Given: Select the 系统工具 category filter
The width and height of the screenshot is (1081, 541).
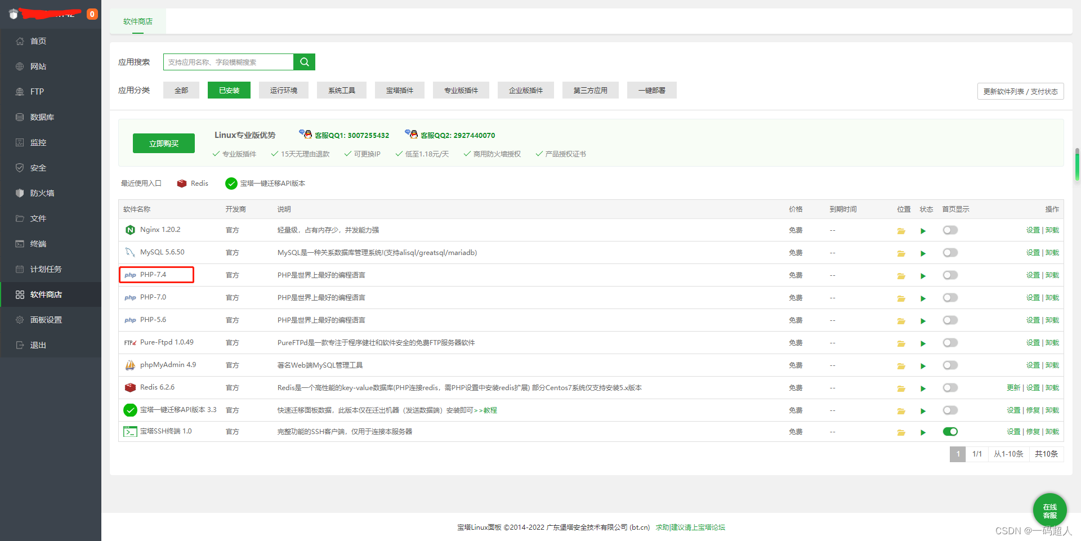Looking at the screenshot, I should [x=342, y=90].
